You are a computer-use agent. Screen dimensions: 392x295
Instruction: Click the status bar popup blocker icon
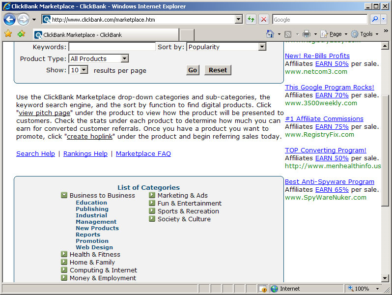click(263, 289)
